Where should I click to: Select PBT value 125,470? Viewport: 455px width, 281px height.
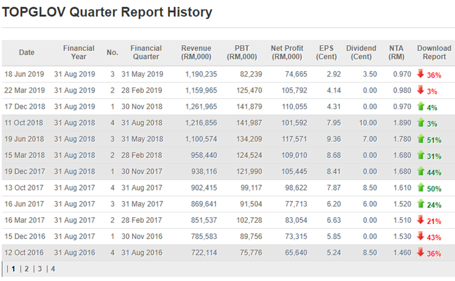tap(249, 90)
